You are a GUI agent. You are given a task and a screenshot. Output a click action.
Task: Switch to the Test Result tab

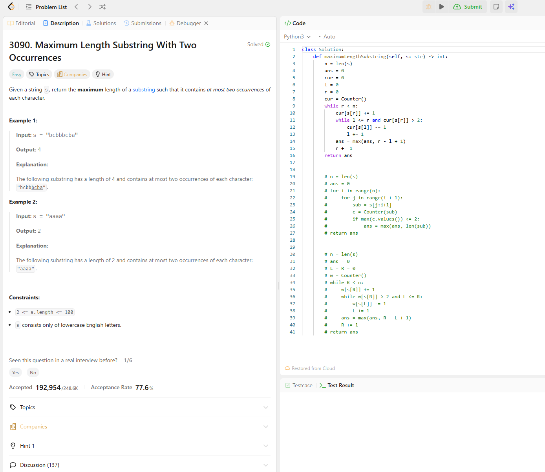tap(337, 385)
